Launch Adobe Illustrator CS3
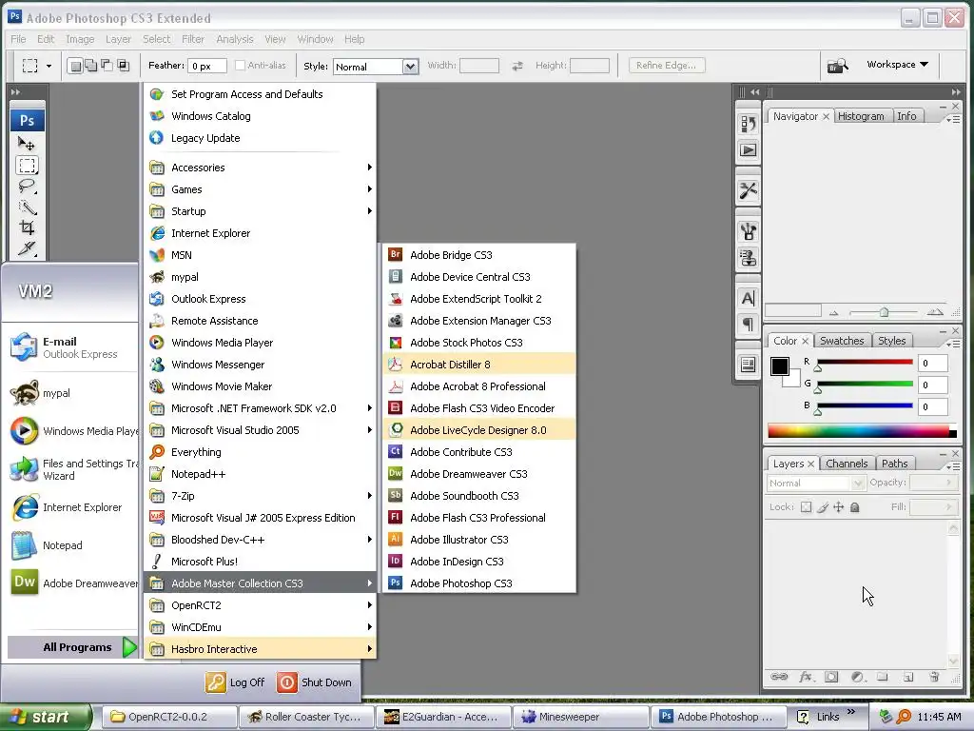The height and width of the screenshot is (731, 974). point(479,540)
